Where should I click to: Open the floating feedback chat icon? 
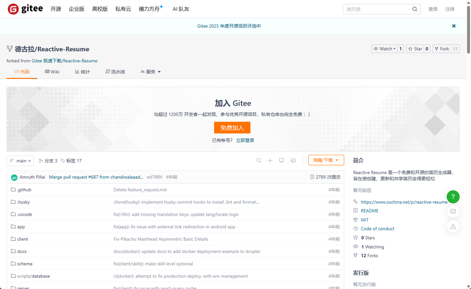[x=453, y=212]
